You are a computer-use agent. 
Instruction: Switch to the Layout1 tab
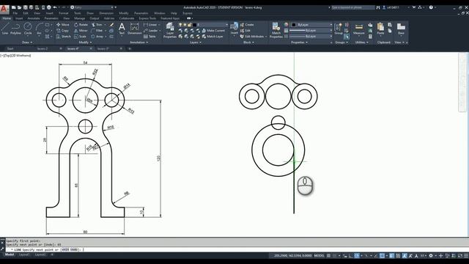click(24, 254)
